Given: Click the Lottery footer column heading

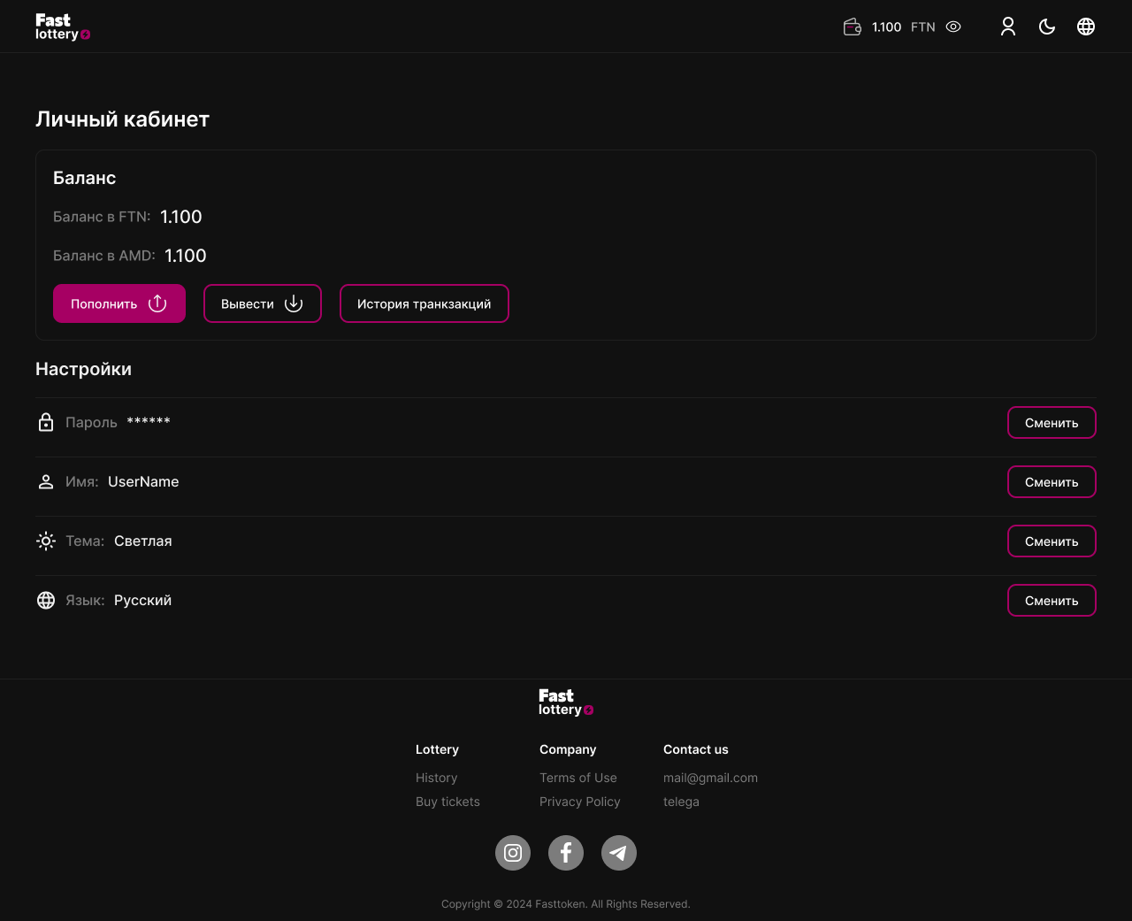Looking at the screenshot, I should click(x=437, y=749).
